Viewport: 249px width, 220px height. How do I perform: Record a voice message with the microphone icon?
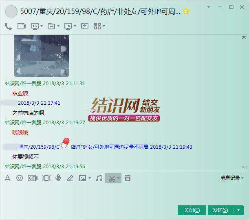58,178
